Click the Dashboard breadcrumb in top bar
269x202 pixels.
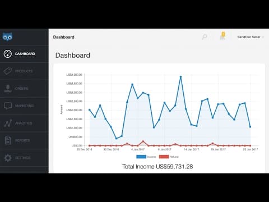[64, 37]
